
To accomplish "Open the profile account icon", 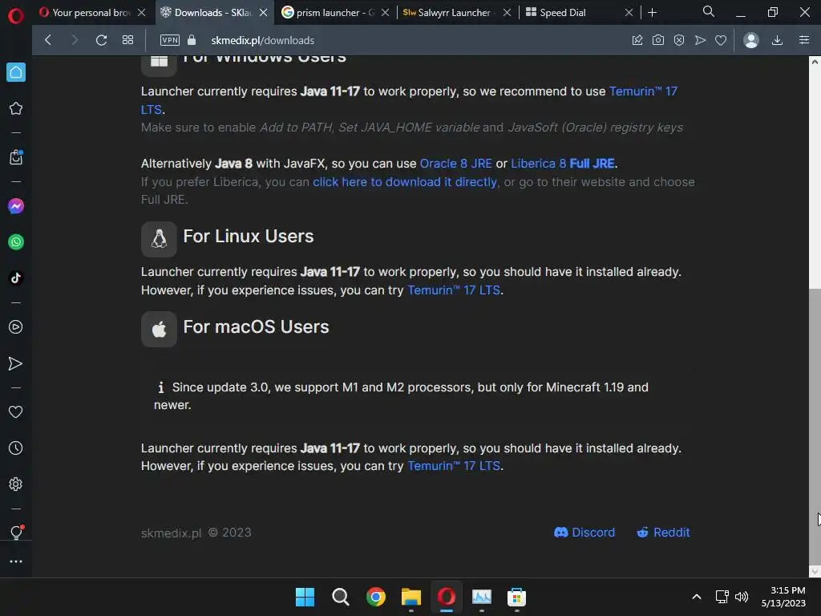I will point(751,40).
